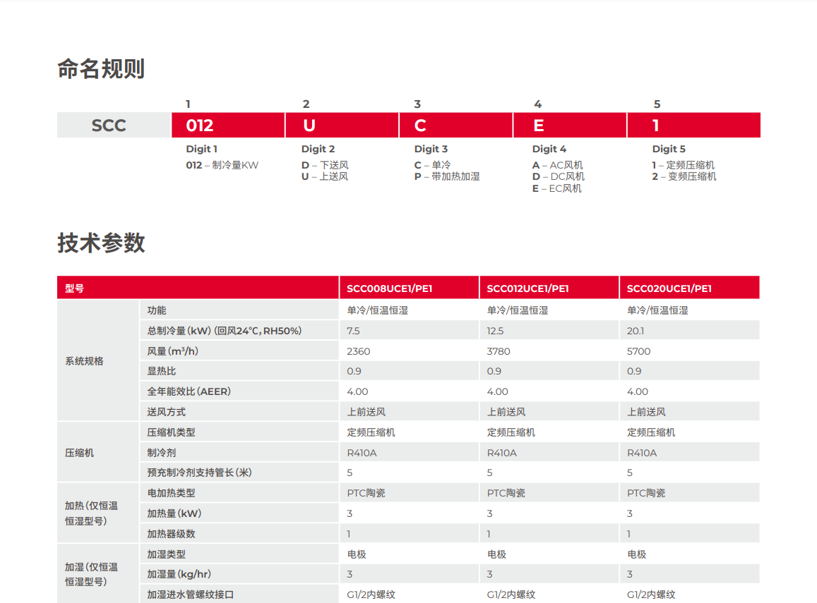Click the 全年能效比 (AEER) row label
This screenshot has width=817, height=603.
click(189, 391)
